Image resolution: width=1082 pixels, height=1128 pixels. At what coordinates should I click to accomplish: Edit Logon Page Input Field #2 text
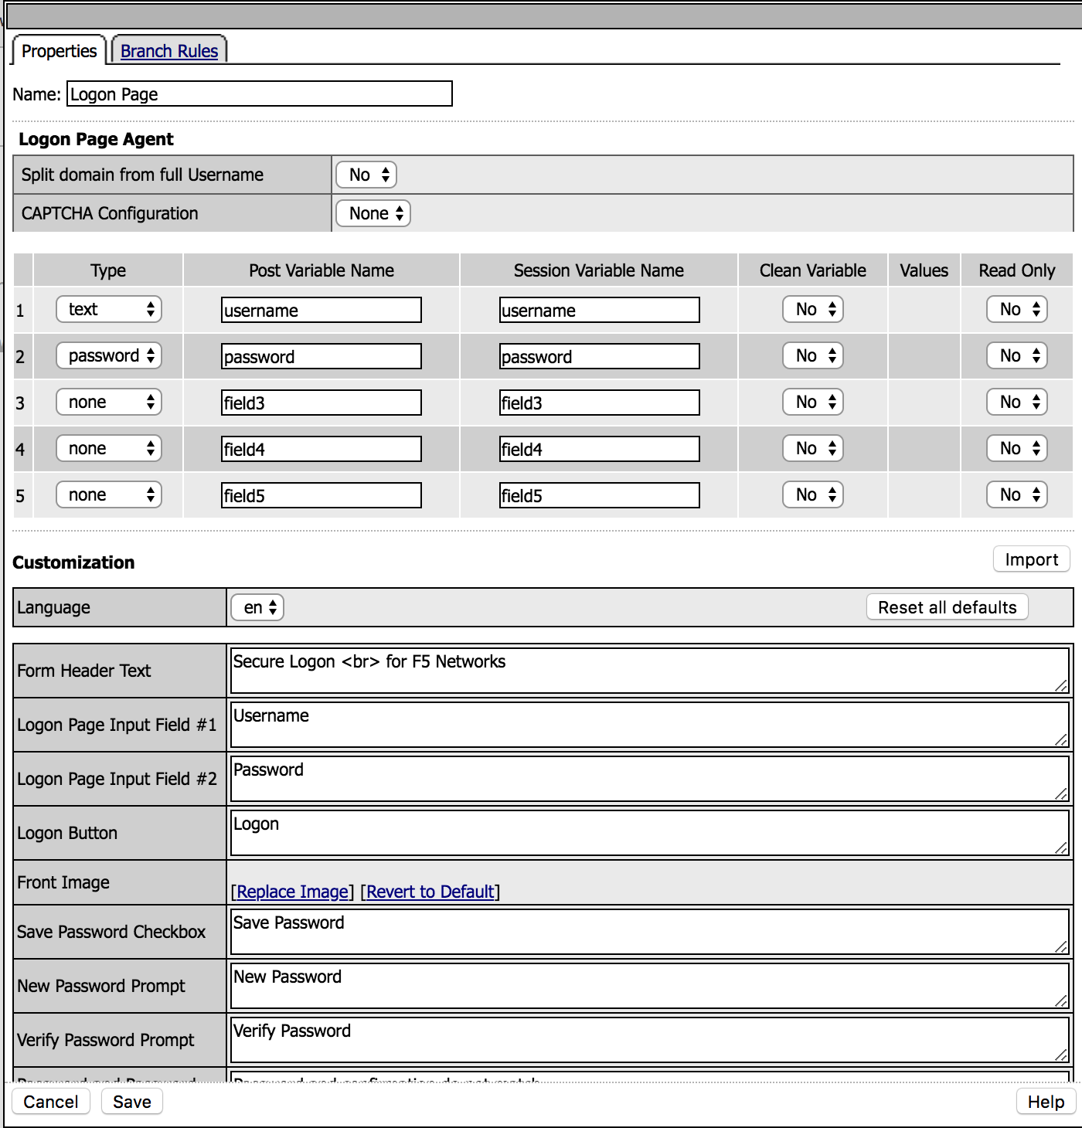pos(651,779)
